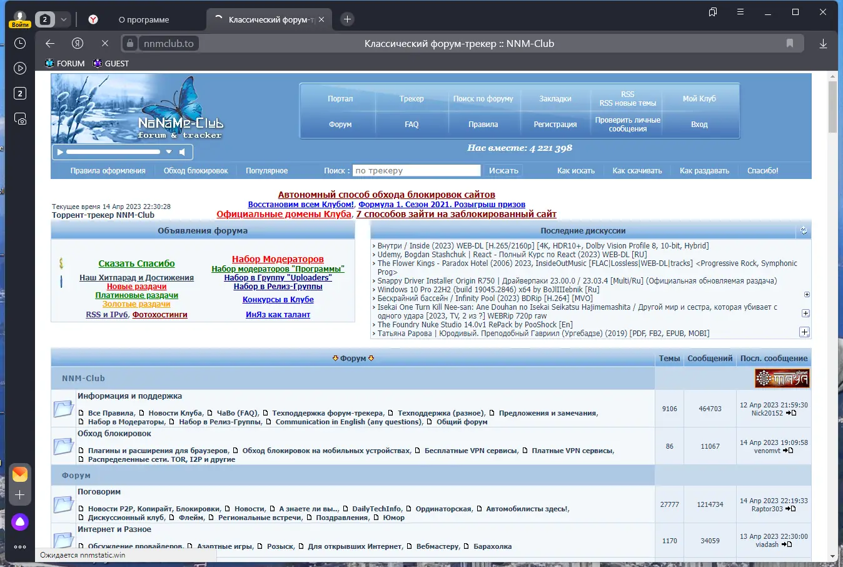Add a new sidebar app with plus
843x567 pixels.
click(20, 495)
